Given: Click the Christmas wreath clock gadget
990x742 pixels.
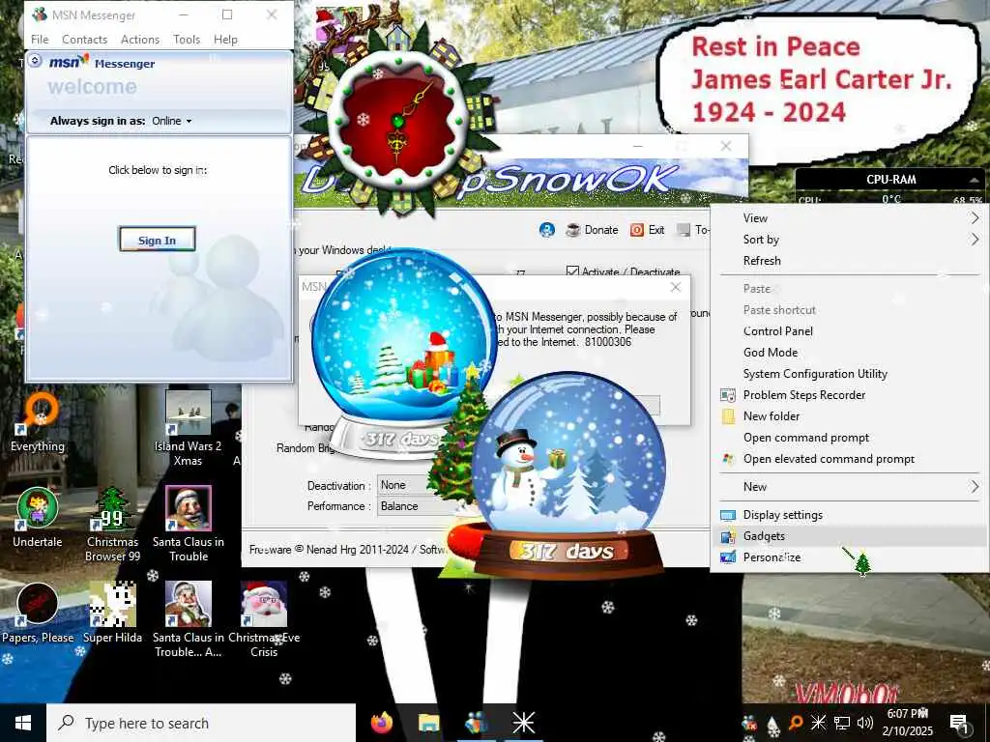Looking at the screenshot, I should pyautogui.click(x=399, y=123).
